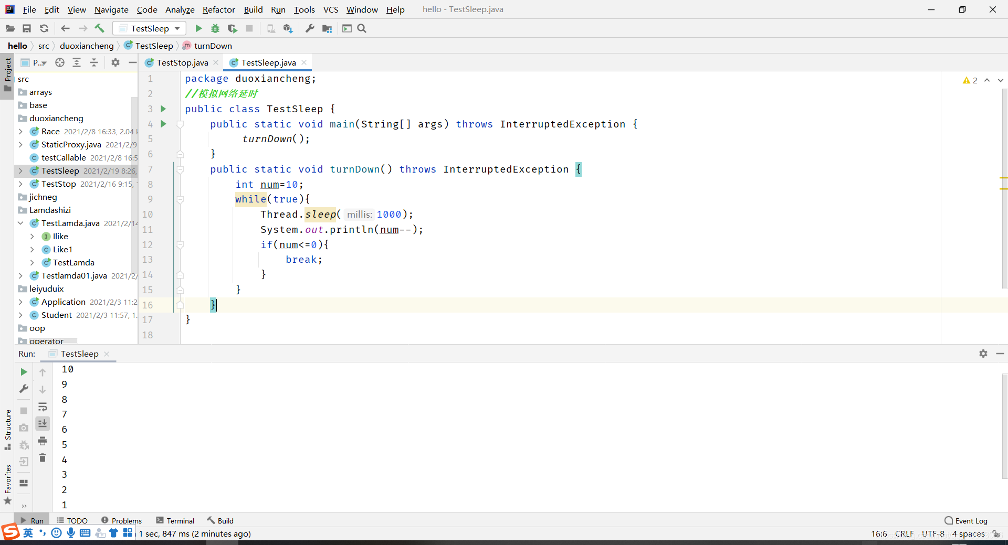Open the TestSleep run configuration dropdown
Image resolution: width=1008 pixels, height=545 pixels.
pyautogui.click(x=150, y=28)
